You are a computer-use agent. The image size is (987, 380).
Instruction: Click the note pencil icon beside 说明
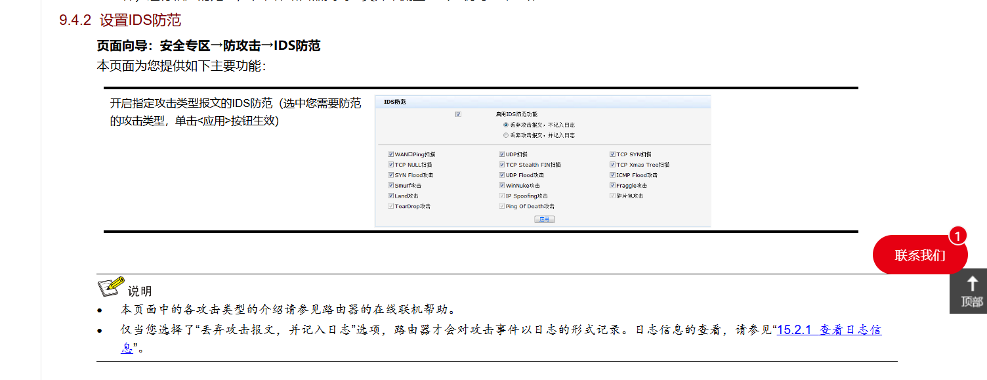111,286
